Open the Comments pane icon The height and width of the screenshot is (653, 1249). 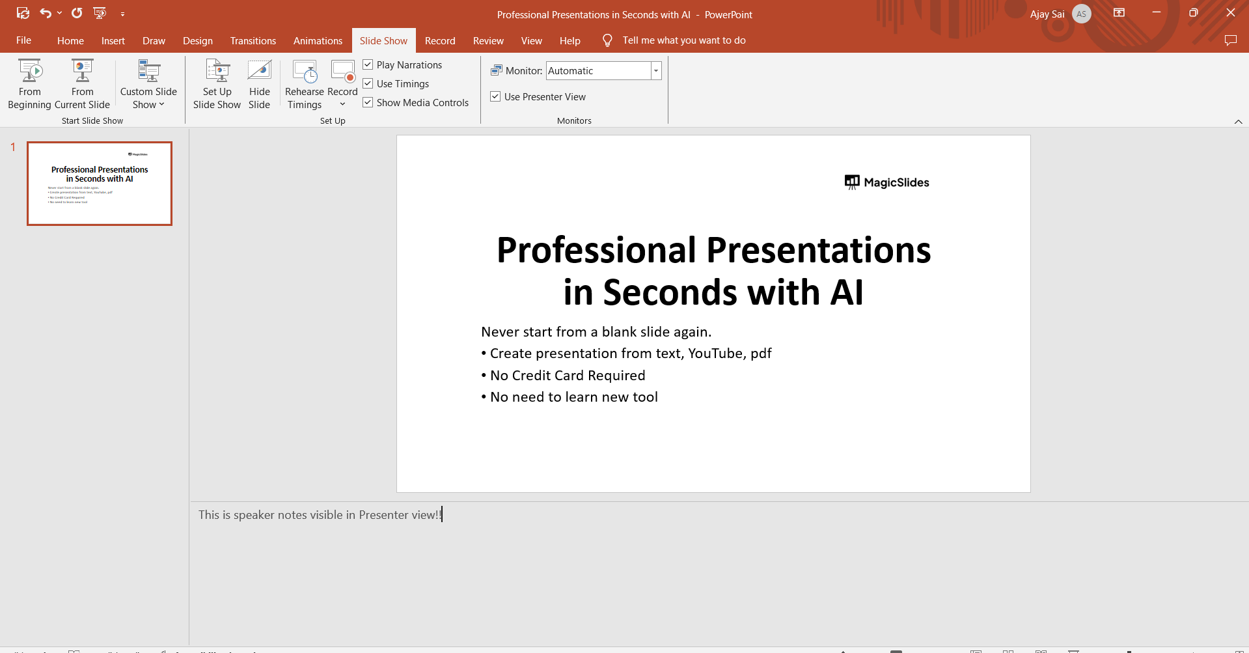[1230, 40]
